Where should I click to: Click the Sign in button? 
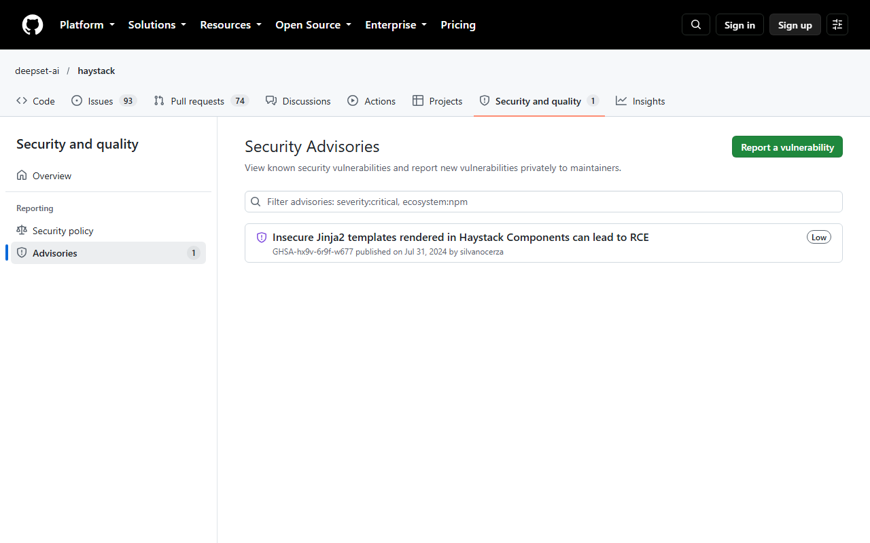[739, 24]
